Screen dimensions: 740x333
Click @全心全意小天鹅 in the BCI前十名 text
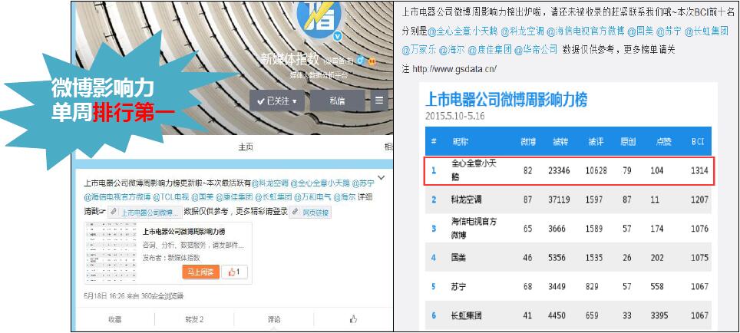462,31
